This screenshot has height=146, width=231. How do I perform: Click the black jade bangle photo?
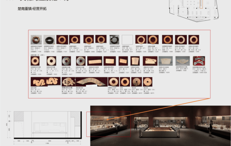click(49, 40)
